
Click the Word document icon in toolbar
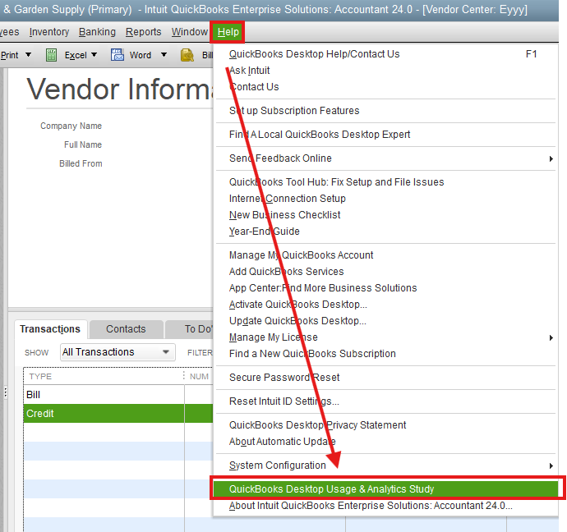[118, 55]
